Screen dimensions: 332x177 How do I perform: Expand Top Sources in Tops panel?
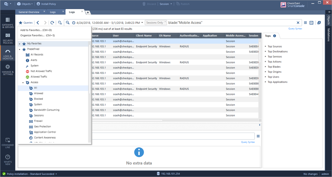(275, 46)
